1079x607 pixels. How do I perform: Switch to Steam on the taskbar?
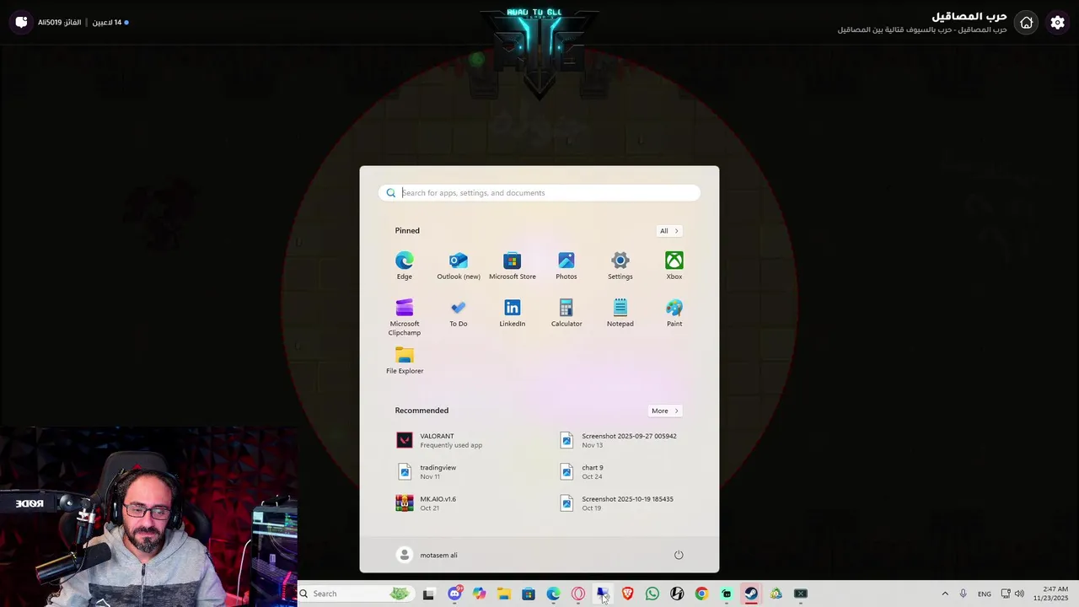[751, 594]
